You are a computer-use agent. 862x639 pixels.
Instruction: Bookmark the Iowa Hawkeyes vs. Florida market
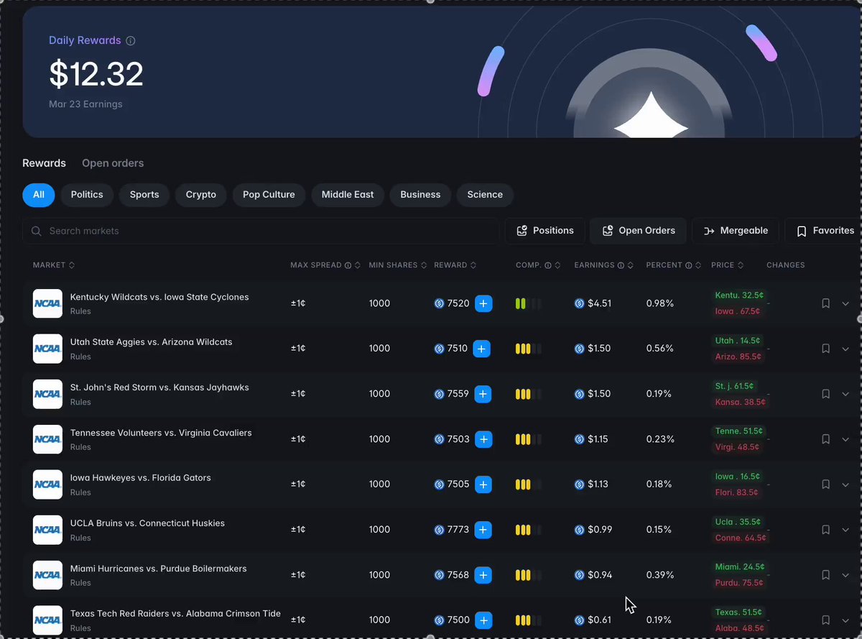[826, 484]
